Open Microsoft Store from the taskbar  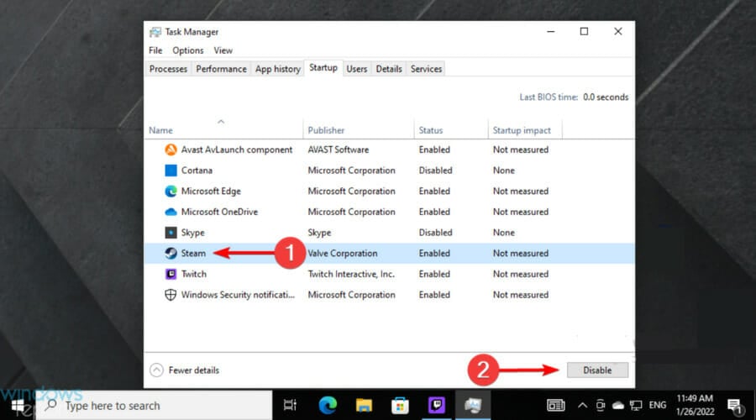(x=400, y=406)
